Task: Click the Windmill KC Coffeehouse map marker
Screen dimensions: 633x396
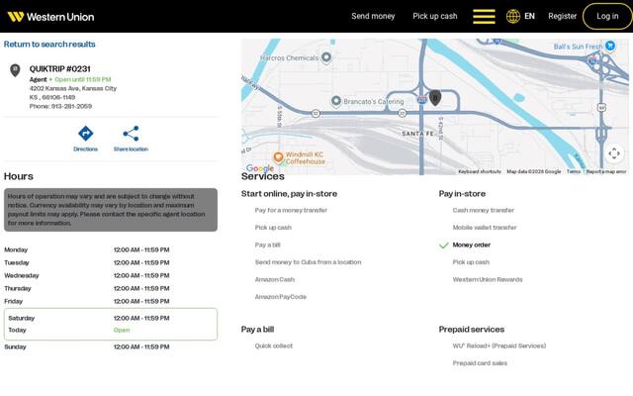Action: click(278, 156)
